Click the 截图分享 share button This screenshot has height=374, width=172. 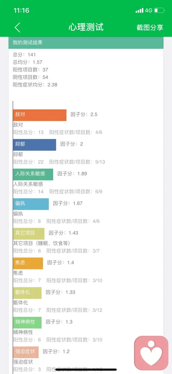[x=150, y=27]
